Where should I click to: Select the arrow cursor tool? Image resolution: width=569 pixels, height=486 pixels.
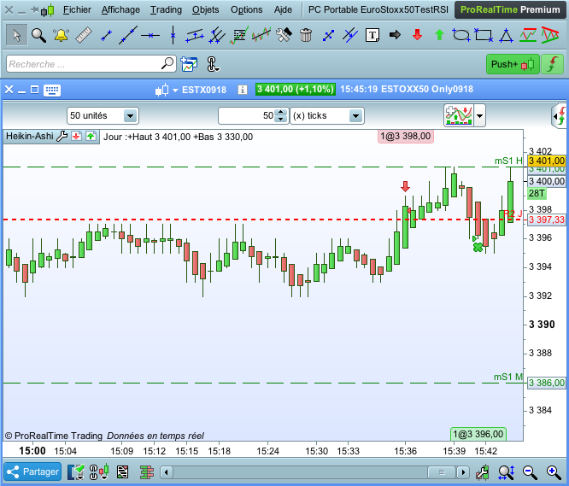[x=17, y=35]
